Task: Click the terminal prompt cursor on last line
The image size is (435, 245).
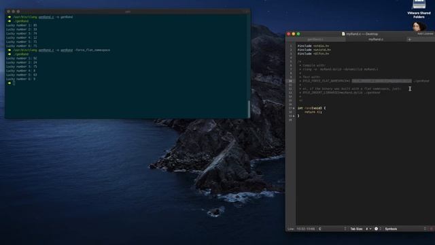Action: tap(14, 83)
